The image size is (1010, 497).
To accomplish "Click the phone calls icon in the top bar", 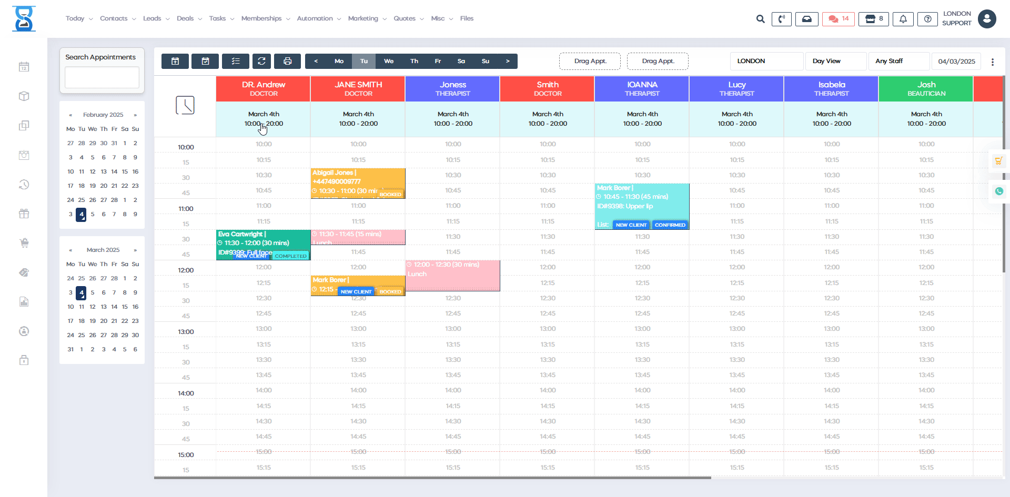I will click(x=782, y=18).
